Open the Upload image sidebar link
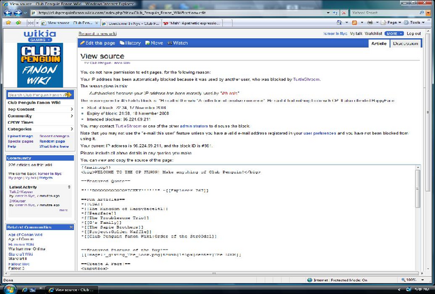Image resolution: width=435 pixels, height=294 pixels. (x=20, y=136)
